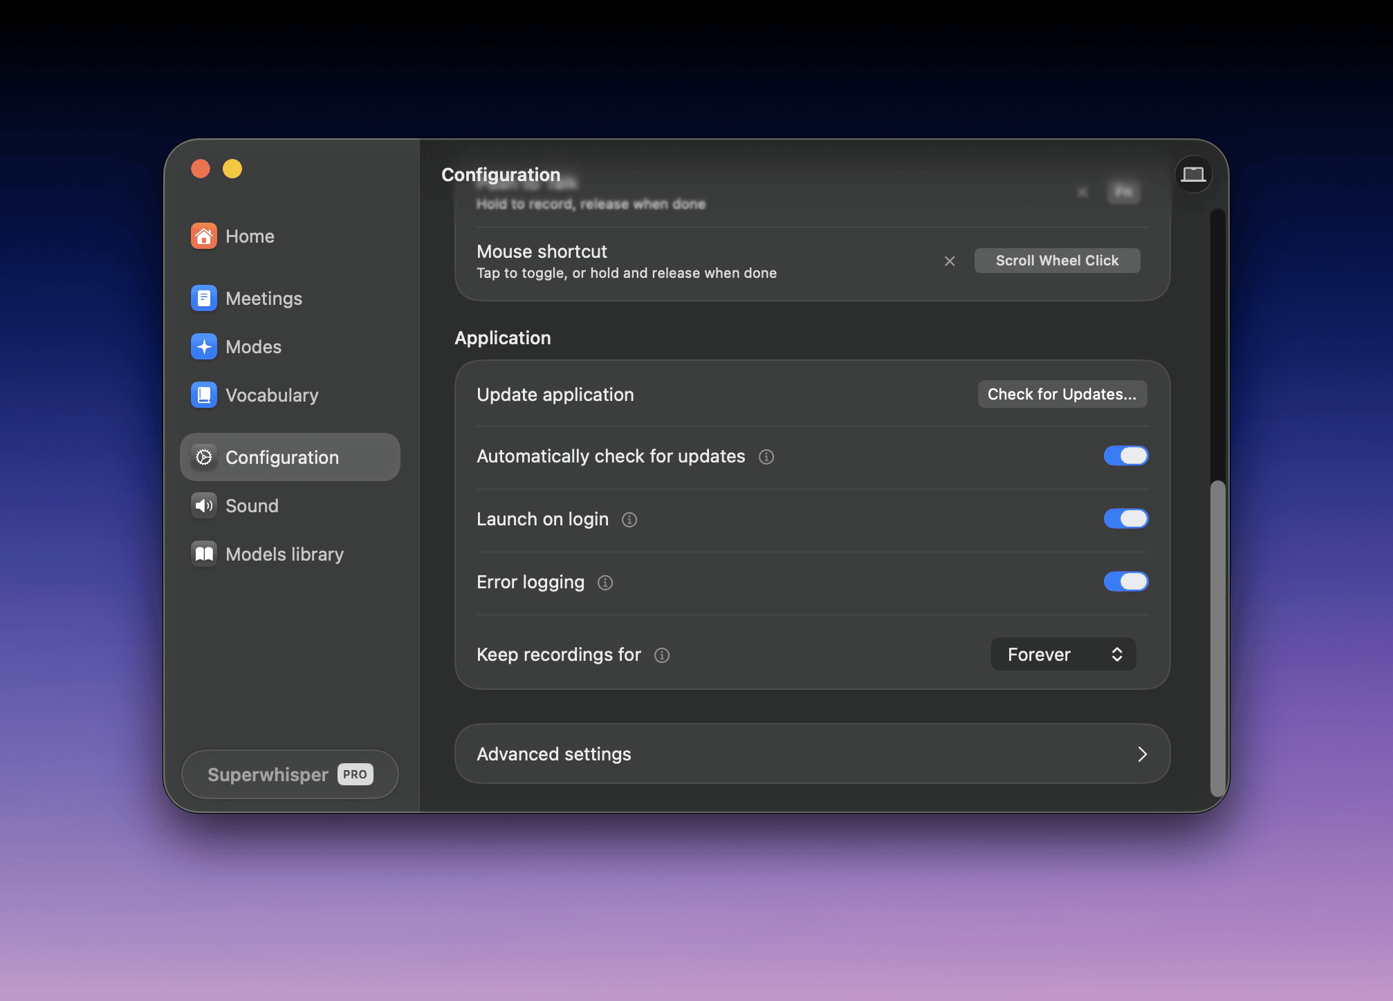Open the Vocabulary section label

tap(272, 395)
